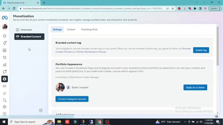Click the browser Forward arrow
The width and height of the screenshot is (223, 125).
click(x=9, y=8)
